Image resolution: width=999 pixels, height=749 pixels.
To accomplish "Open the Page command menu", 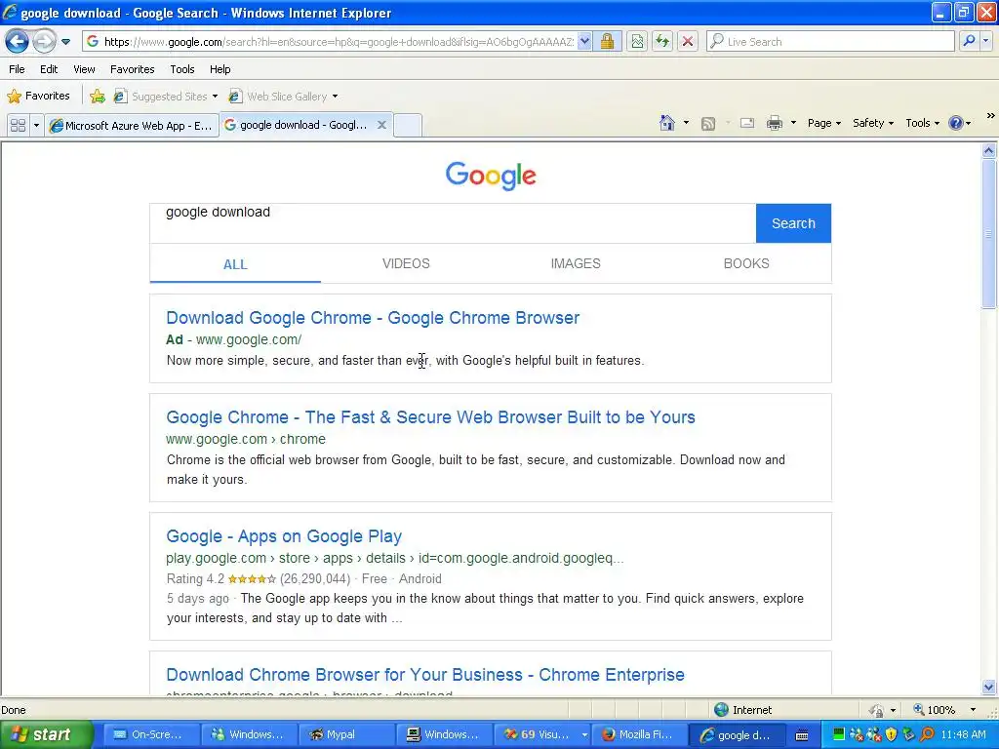I will pos(823,123).
